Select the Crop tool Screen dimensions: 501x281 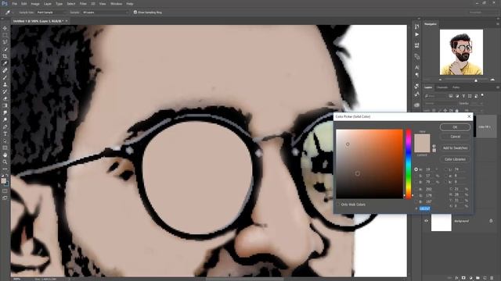(5, 56)
